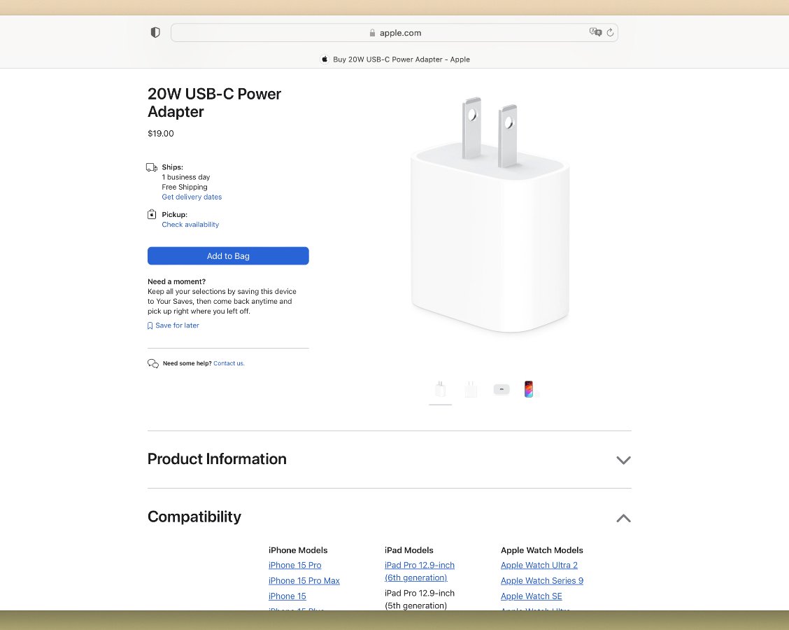Screen dimensions: 789x630
Task: Click the bookmark icon beside Save for later
Action: click(149, 325)
